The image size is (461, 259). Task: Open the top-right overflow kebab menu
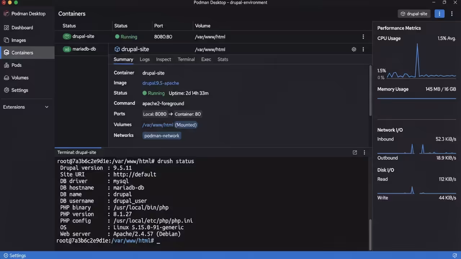coord(452,14)
